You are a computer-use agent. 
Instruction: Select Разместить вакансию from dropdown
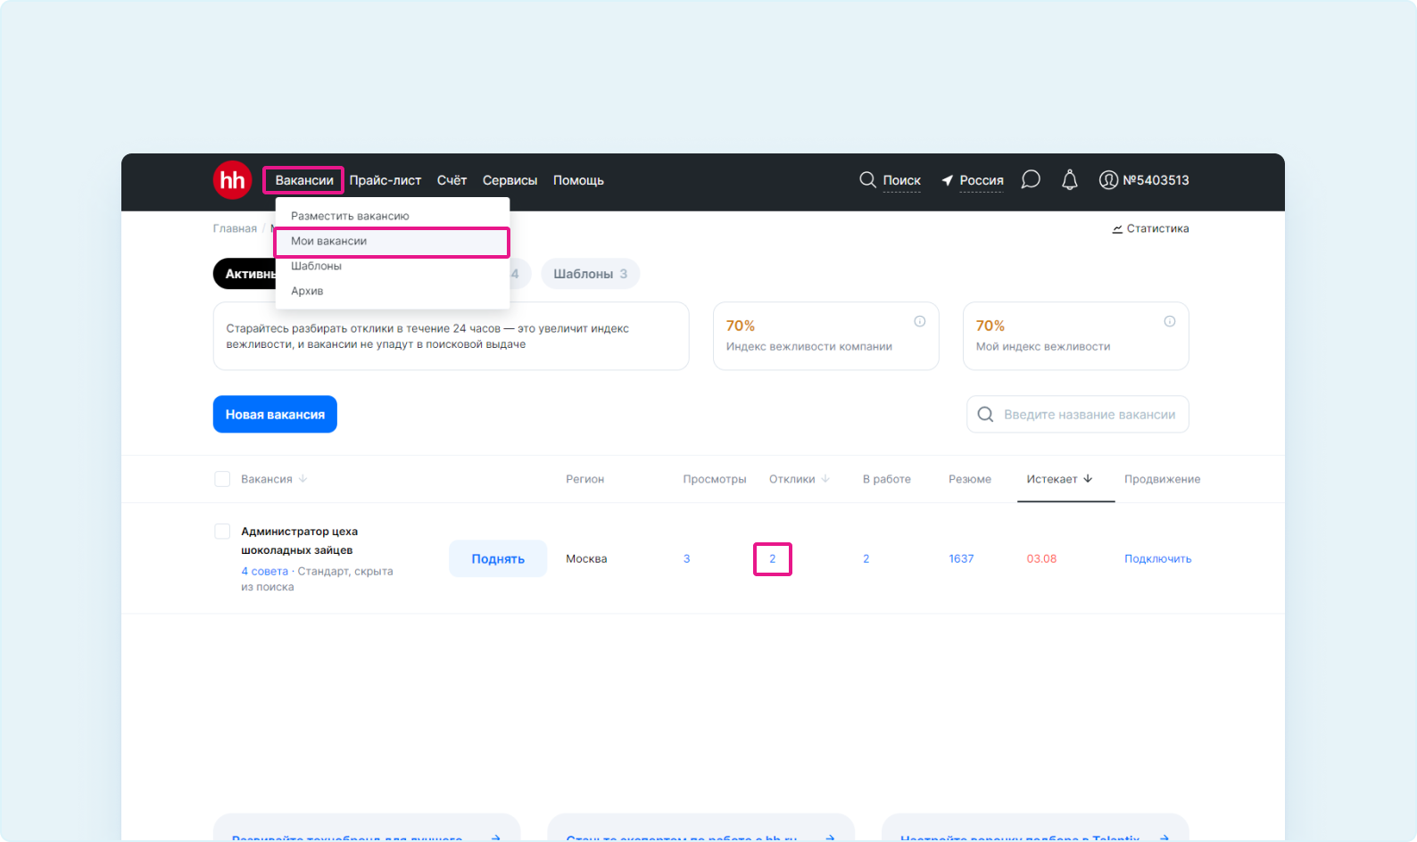point(393,216)
